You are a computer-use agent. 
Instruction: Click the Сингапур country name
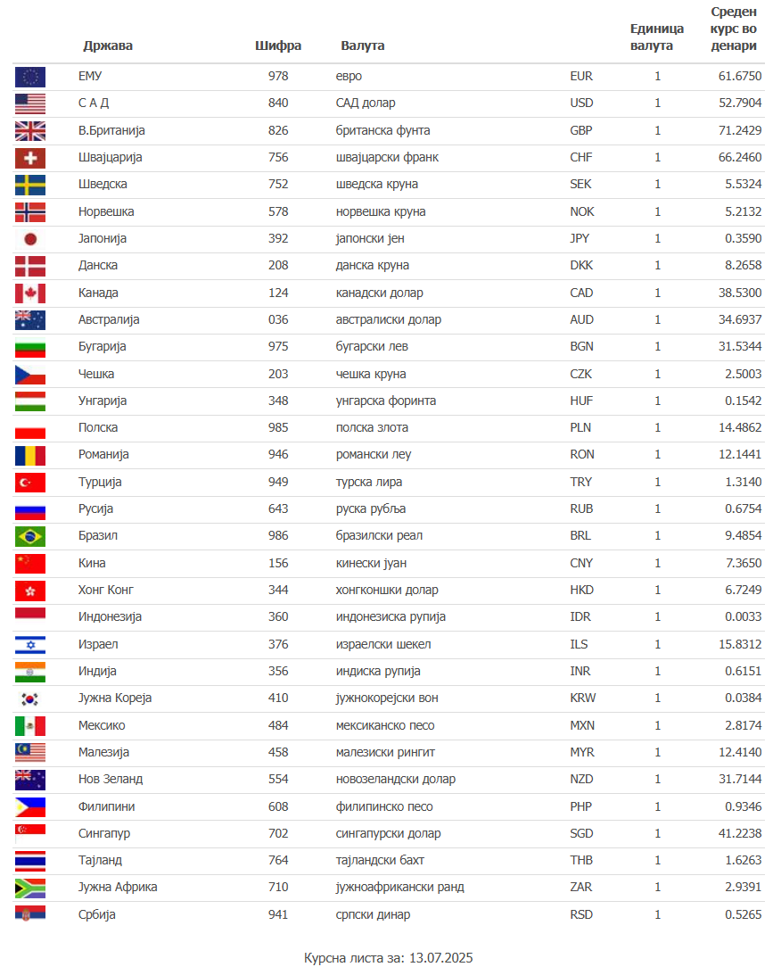[x=104, y=834]
